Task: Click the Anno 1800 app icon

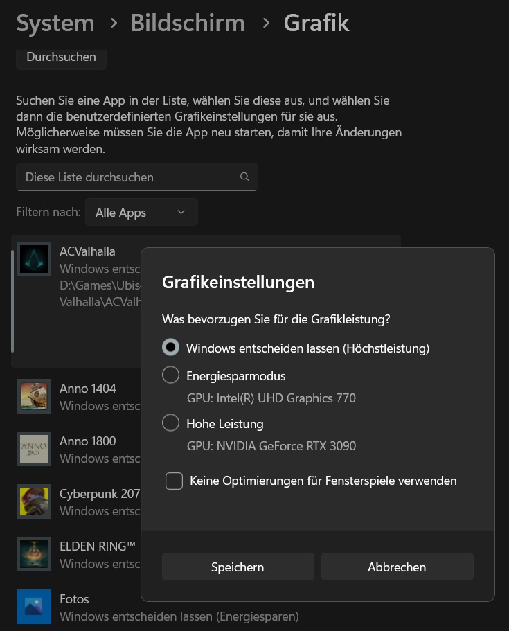Action: coord(34,449)
